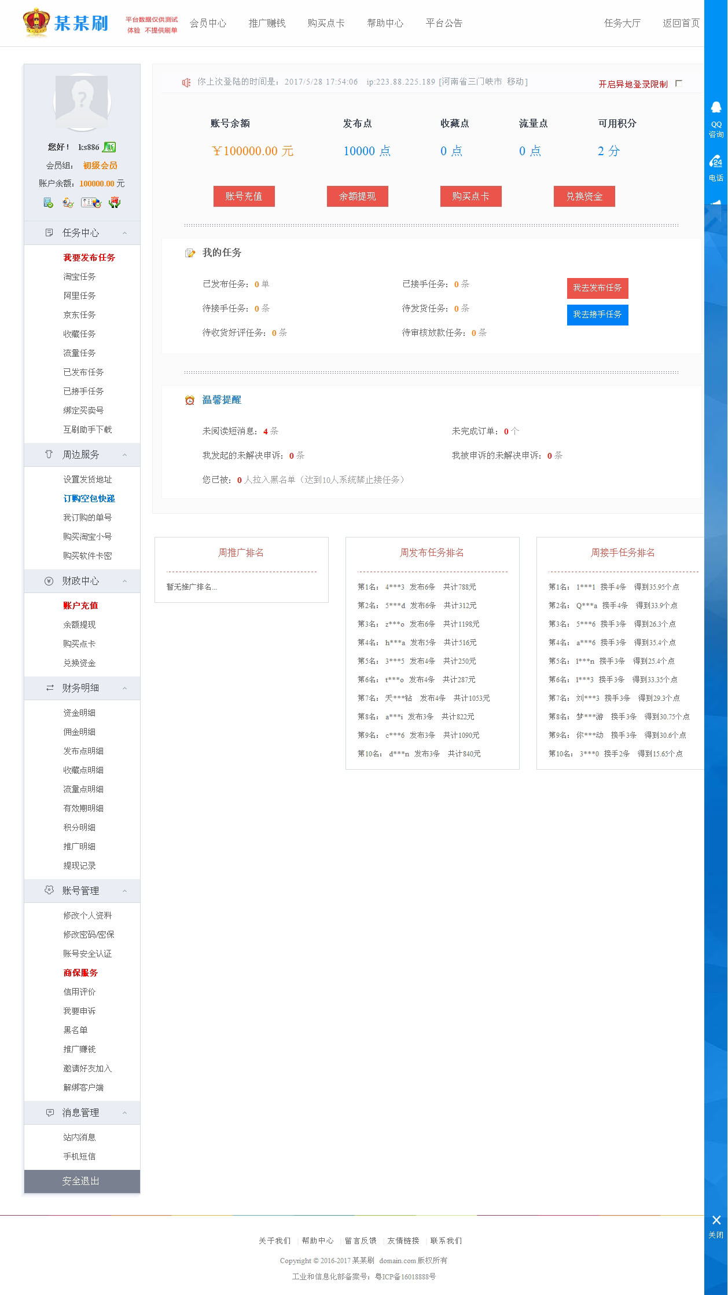Click the 周边服务 section shirt icon
Image resolution: width=728 pixels, height=1295 pixels.
(x=49, y=455)
